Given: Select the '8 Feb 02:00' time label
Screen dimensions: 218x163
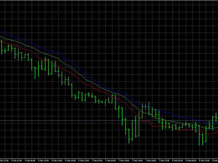Looking at the screenshot, I should pos(177,161).
